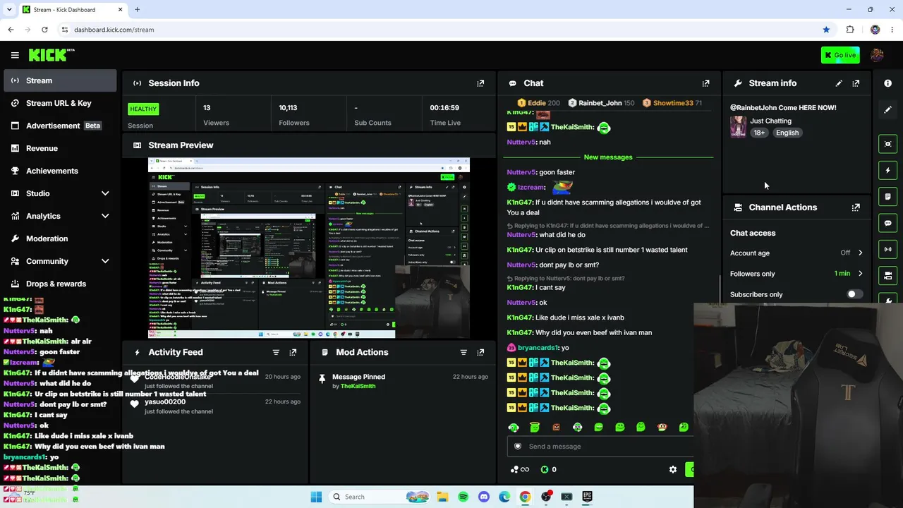Screen dimensions: 903x508
Task: Open the Mod Actions filter
Action: pos(463,352)
